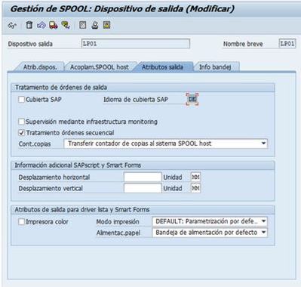Click the 'Desplazamiento horizontal' label
The width and height of the screenshot is (301, 287).
click(x=54, y=177)
